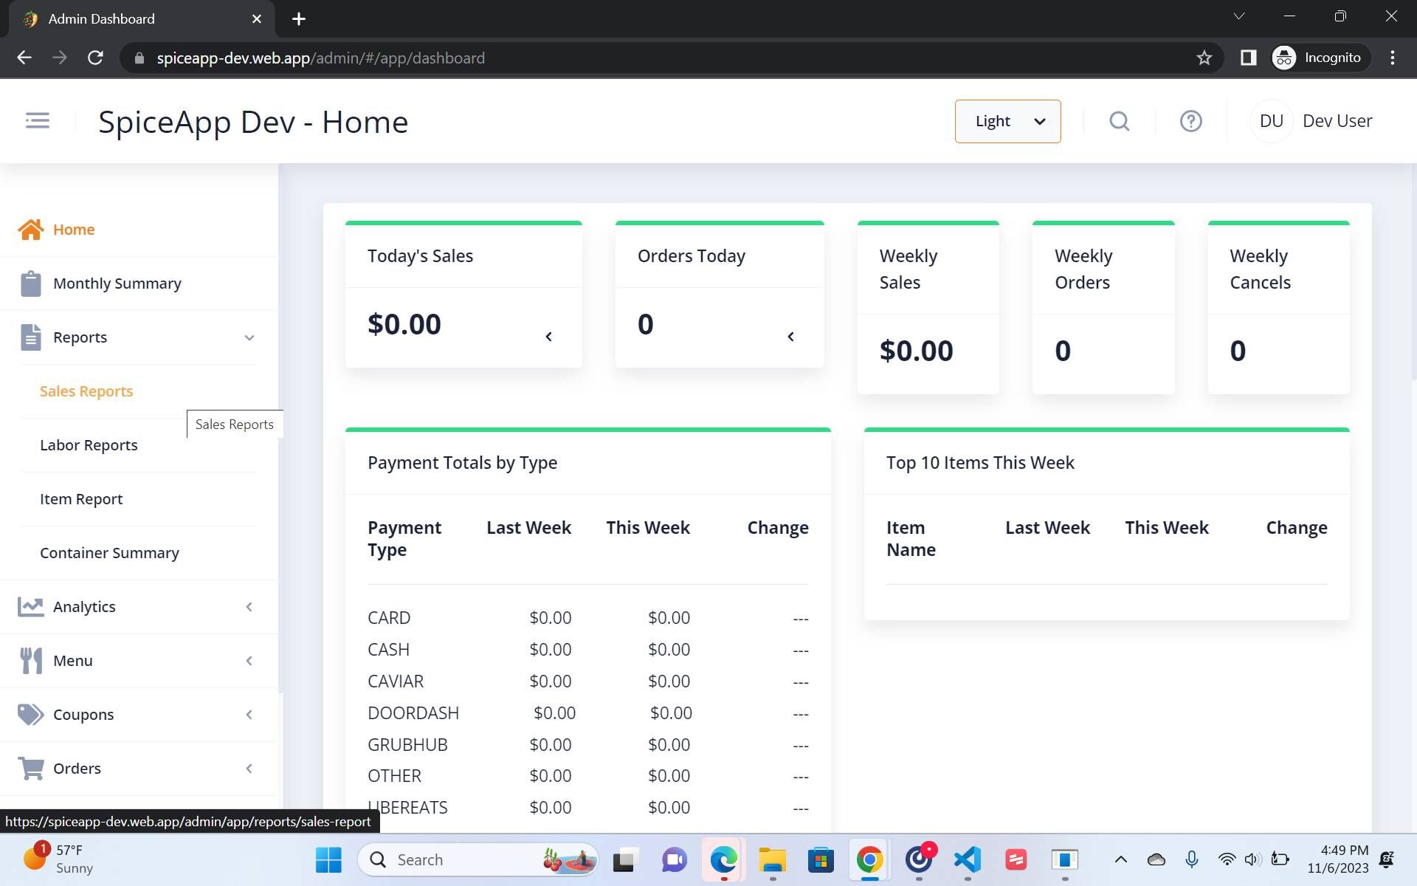Expand the Today's Sales card arrow
This screenshot has height=886, width=1417.
click(x=548, y=337)
